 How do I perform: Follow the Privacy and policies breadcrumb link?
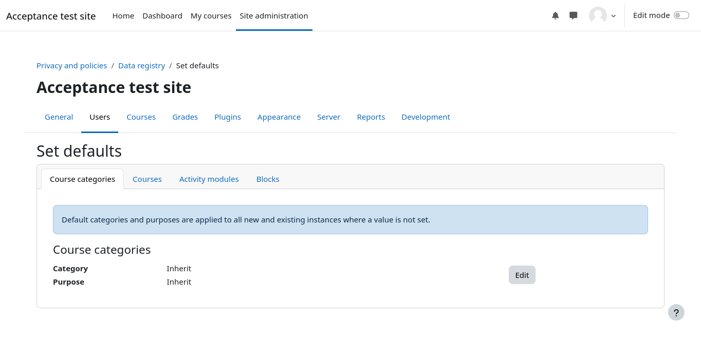(71, 66)
